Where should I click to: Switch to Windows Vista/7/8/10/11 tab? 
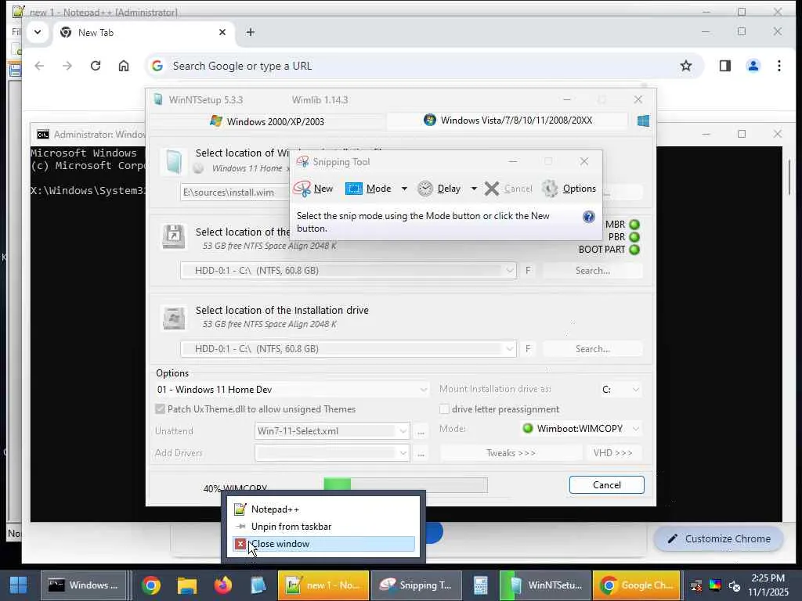[x=508, y=121]
